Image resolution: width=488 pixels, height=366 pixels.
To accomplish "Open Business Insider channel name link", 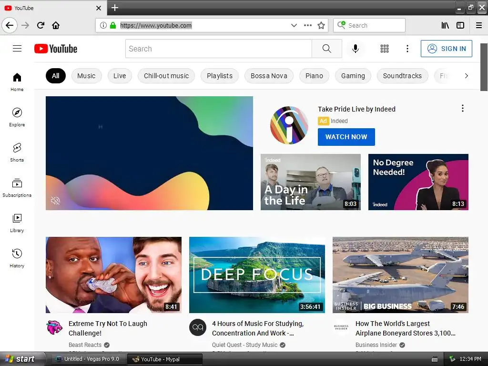I will [376, 345].
